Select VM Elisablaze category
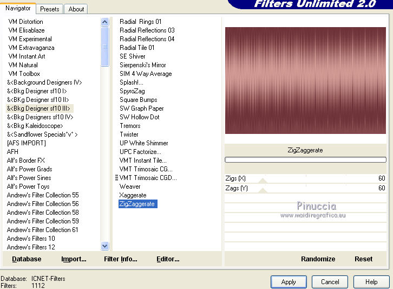The width and height of the screenshot is (393, 289). tap(27, 30)
